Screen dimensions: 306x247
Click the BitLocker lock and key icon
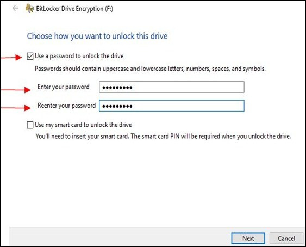30,8
